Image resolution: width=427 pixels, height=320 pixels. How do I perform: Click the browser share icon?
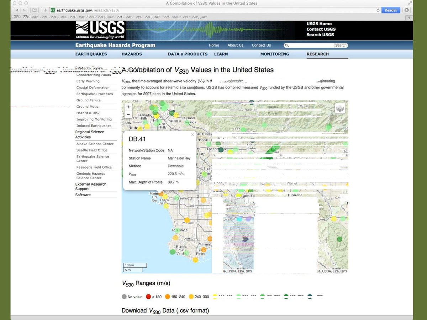(x=35, y=10)
